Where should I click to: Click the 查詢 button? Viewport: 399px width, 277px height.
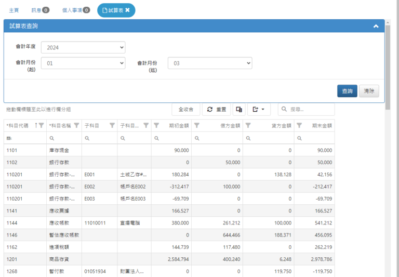click(347, 91)
